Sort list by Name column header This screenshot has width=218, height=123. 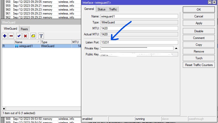[x=27, y=42]
